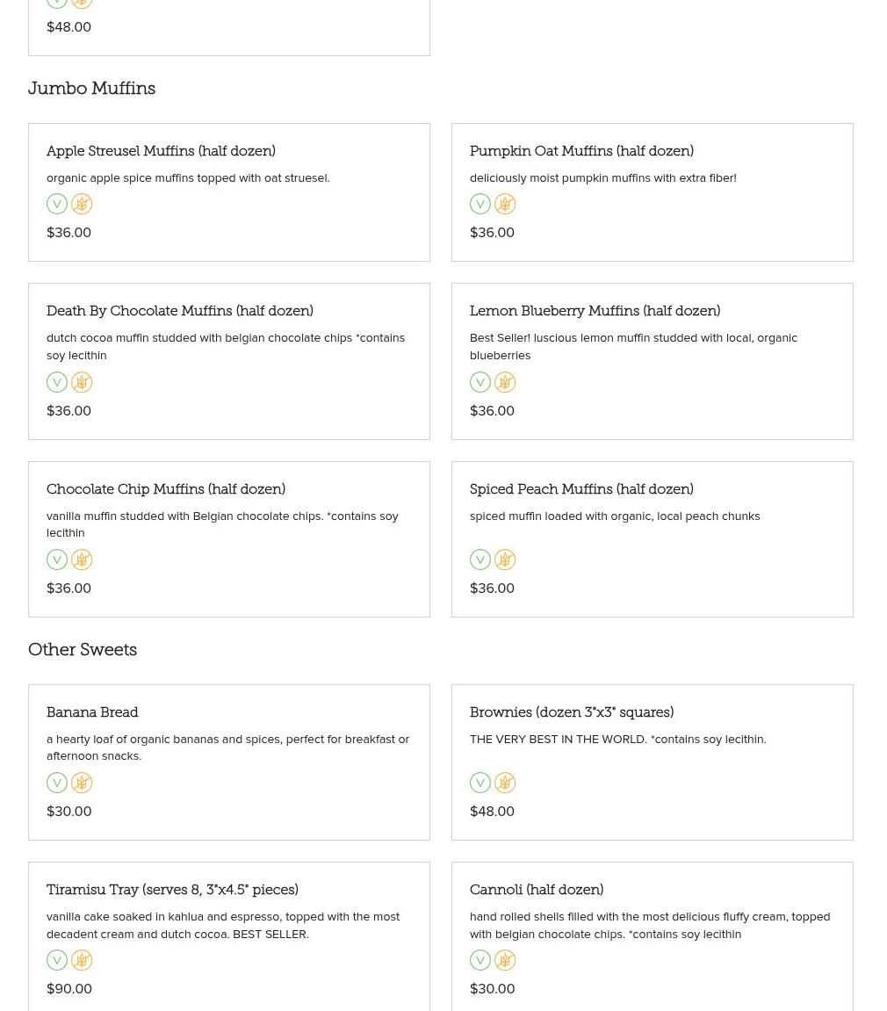
Task: Open Lemon Blueberry Muffins (half dozen) item
Action: 595,311
